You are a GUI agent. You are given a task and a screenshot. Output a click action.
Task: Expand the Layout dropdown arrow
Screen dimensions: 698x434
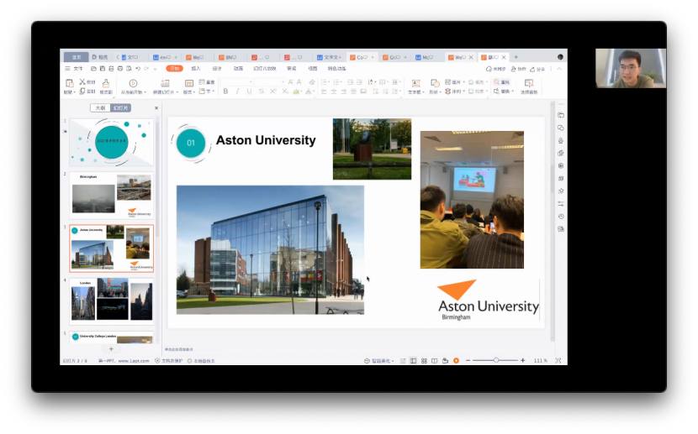pyautogui.click(x=194, y=92)
